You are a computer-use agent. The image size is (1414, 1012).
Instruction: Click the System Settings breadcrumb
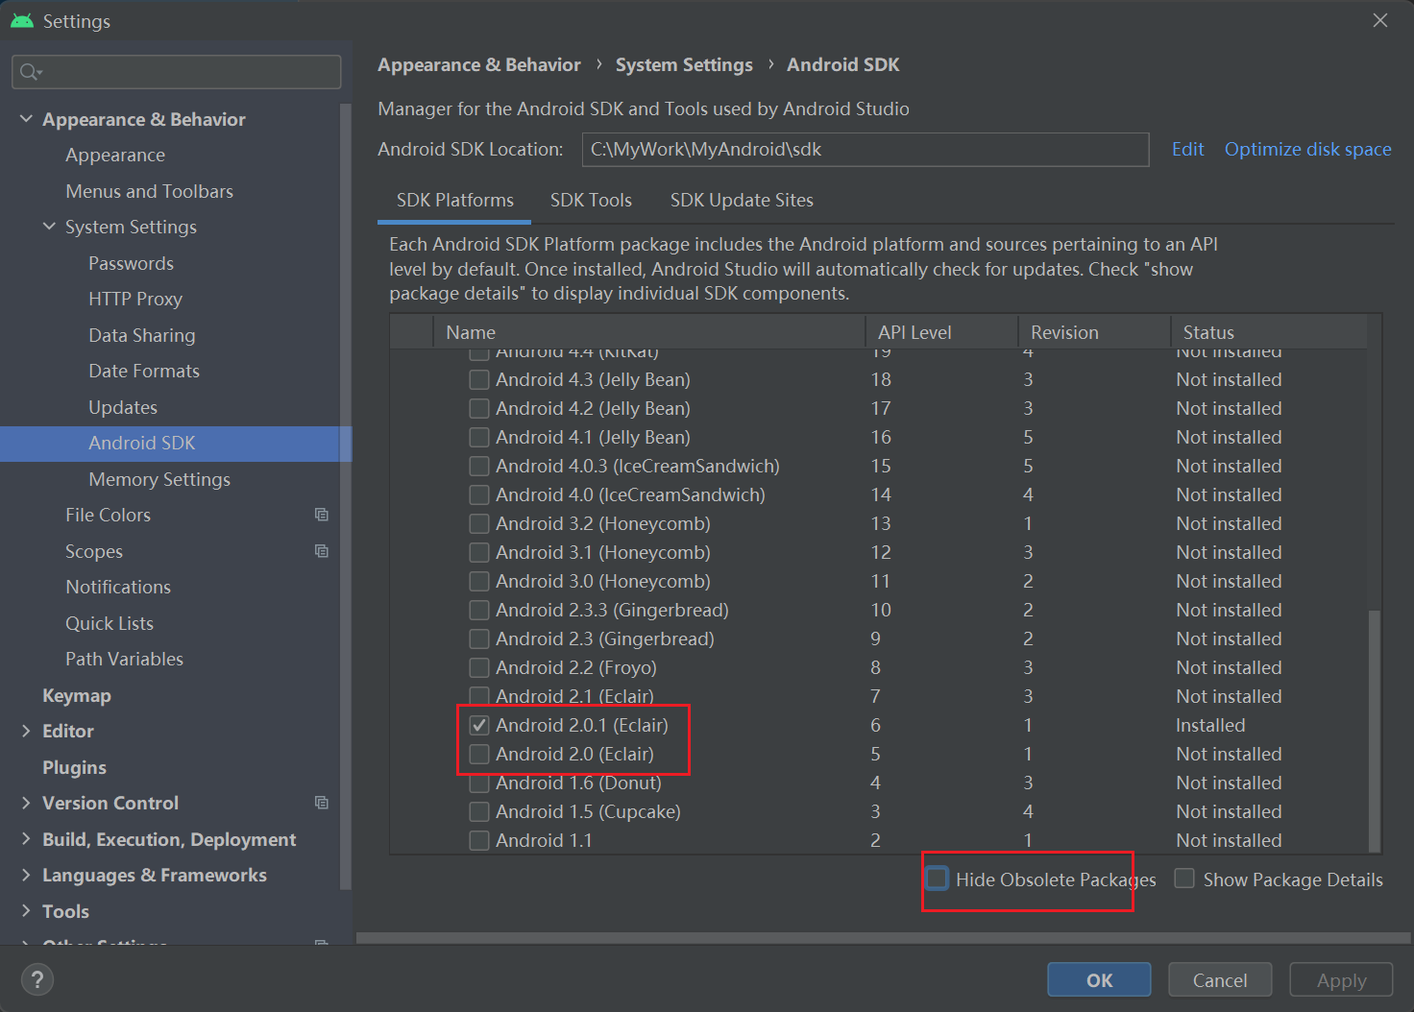(684, 65)
